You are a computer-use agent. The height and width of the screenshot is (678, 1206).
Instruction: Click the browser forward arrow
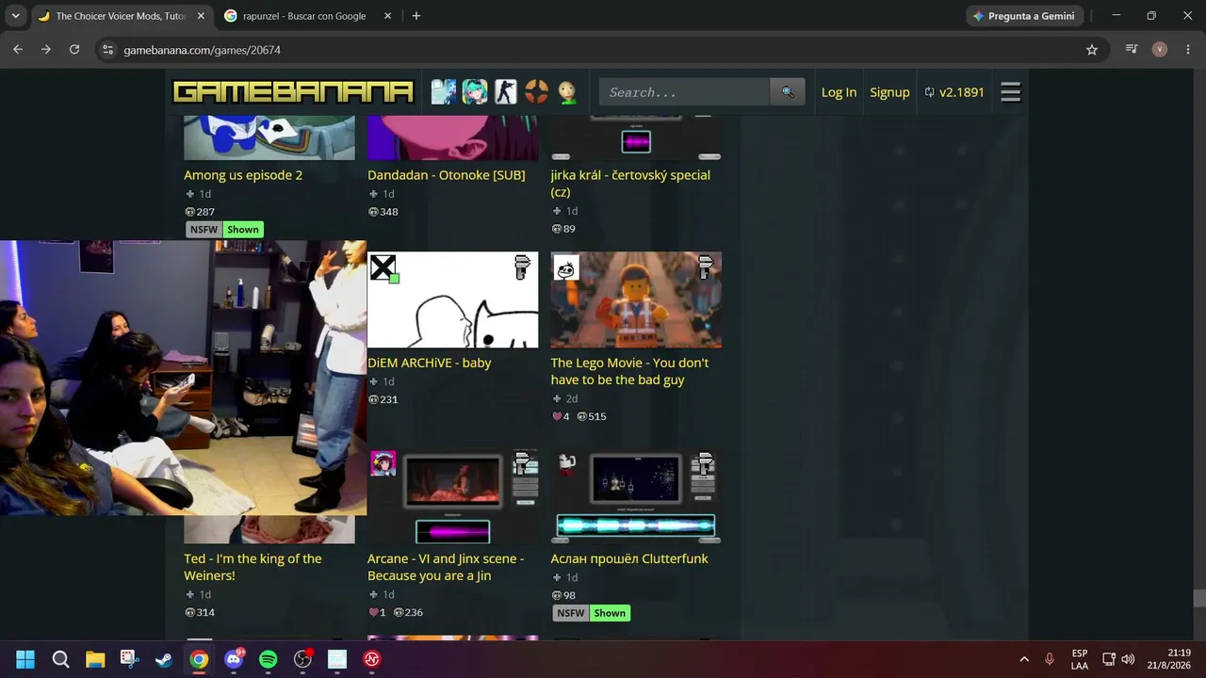(x=46, y=50)
